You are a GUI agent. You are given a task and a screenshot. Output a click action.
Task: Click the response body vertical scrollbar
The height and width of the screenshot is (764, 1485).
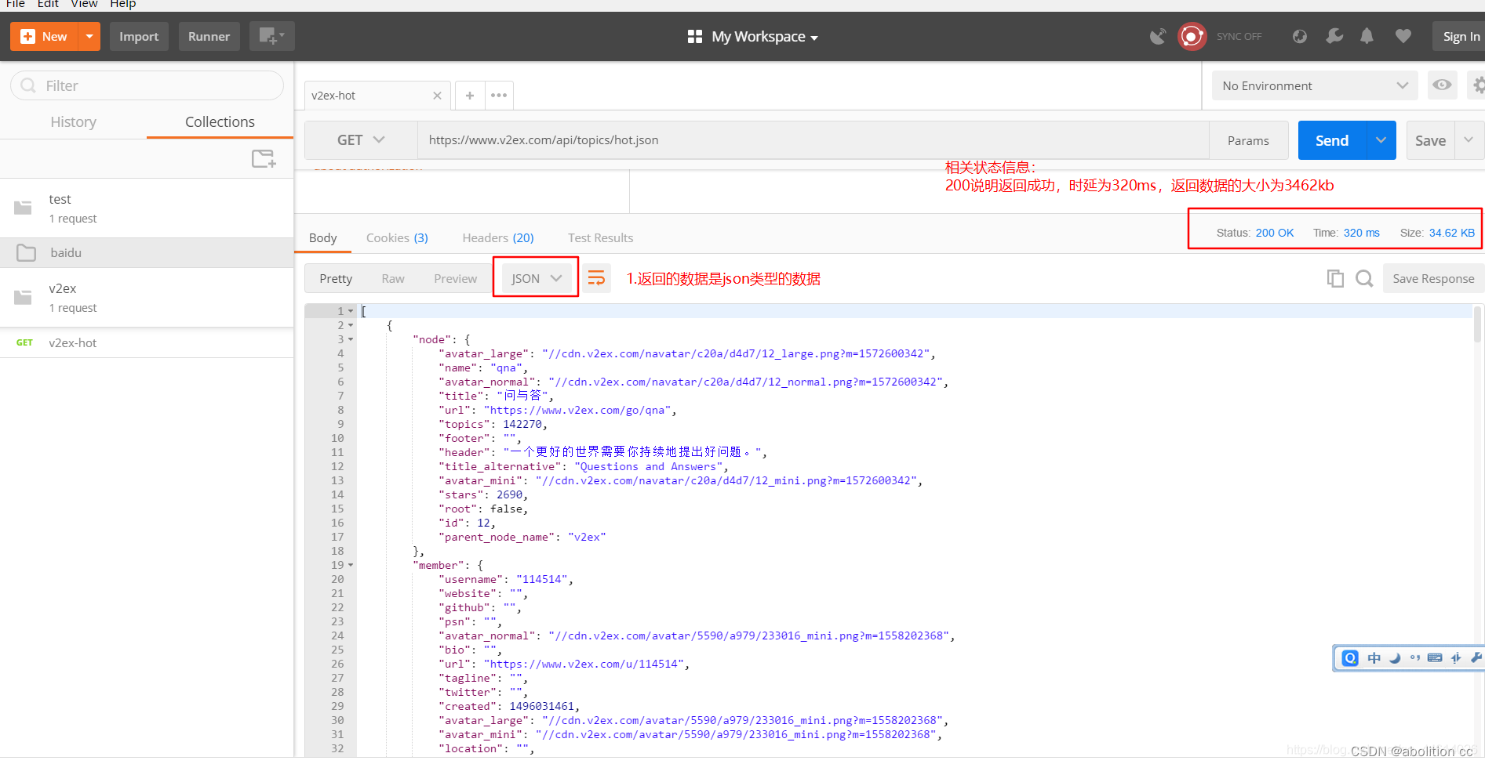pyautogui.click(x=1477, y=325)
